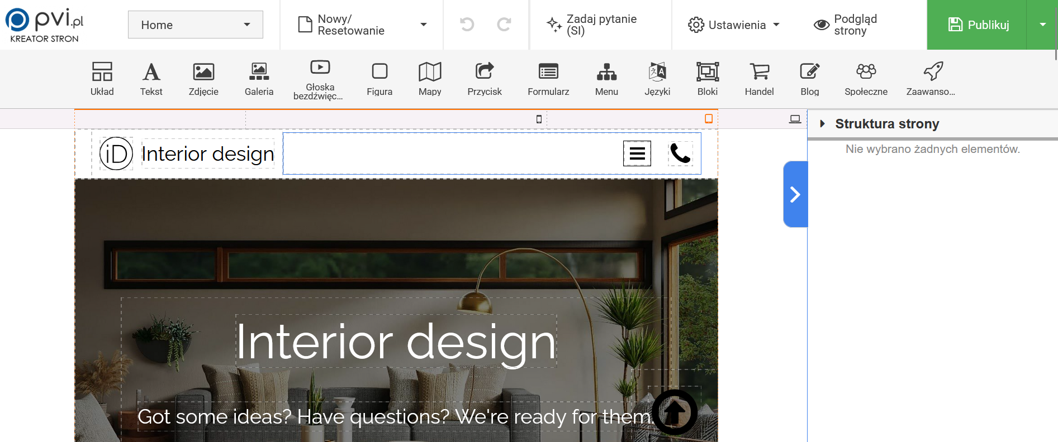
Task: Select the Układ layout tool
Action: coord(102,79)
